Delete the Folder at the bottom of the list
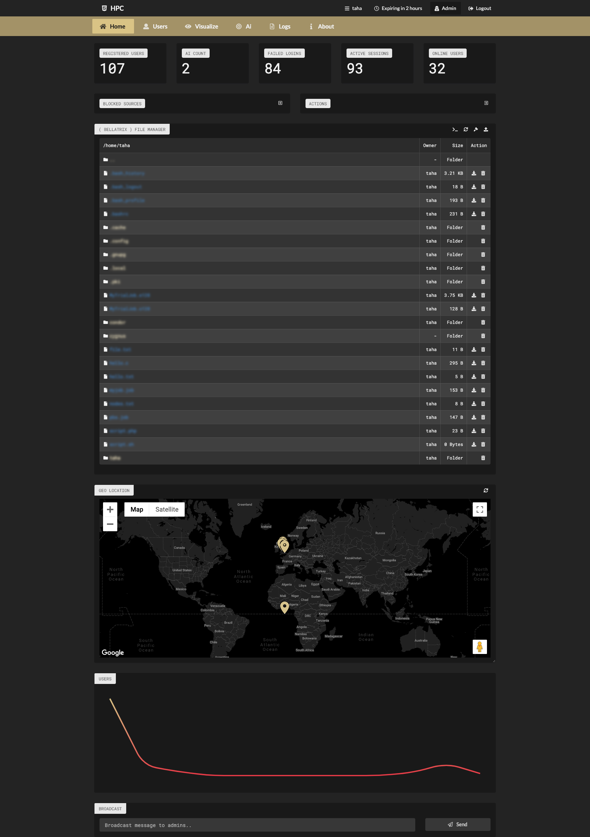 point(483,458)
